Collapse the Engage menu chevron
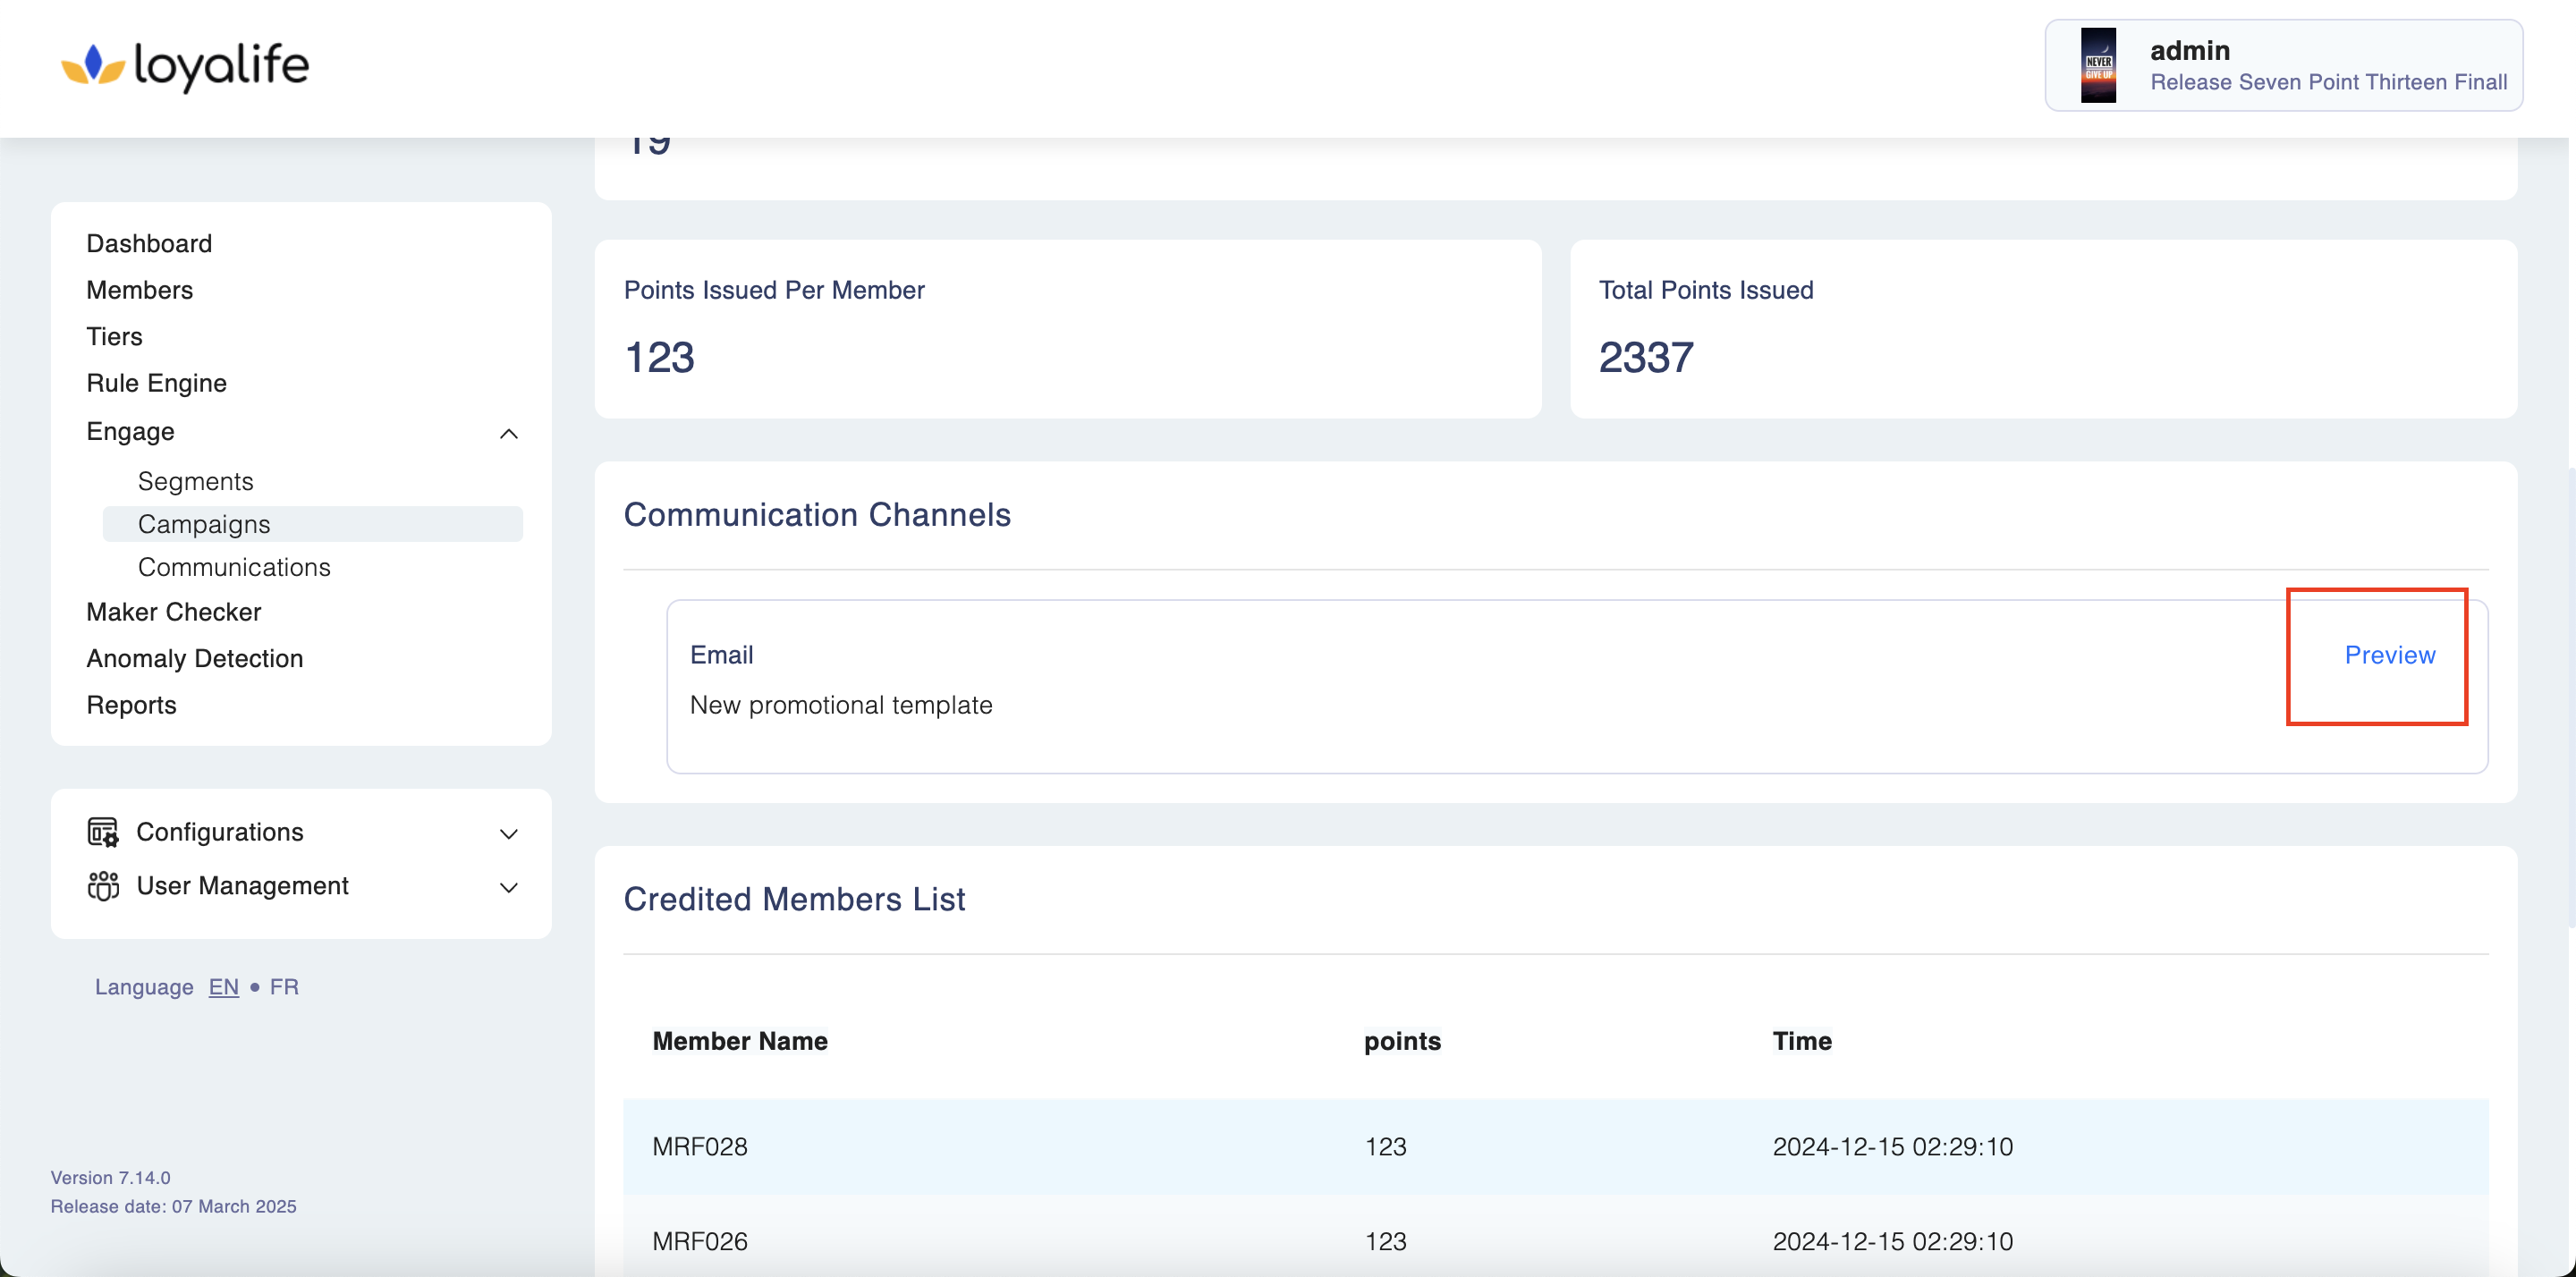Image resolution: width=2576 pixels, height=1277 pixels. point(508,433)
